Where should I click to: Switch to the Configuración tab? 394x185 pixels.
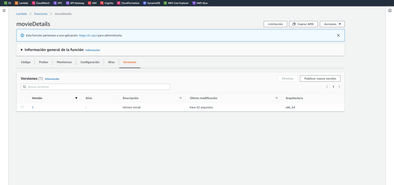90,62
